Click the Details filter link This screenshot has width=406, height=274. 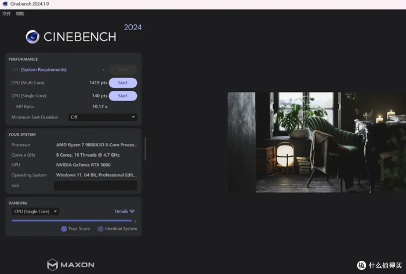pyautogui.click(x=124, y=211)
